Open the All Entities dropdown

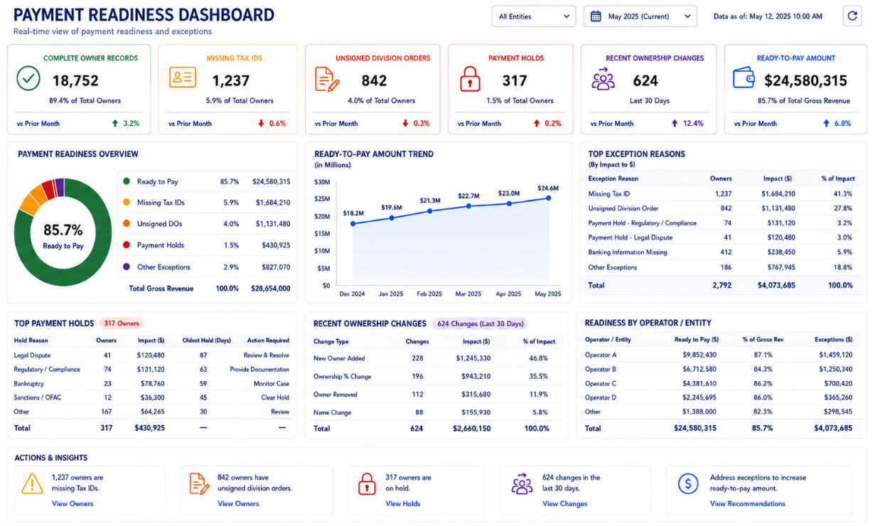click(533, 16)
